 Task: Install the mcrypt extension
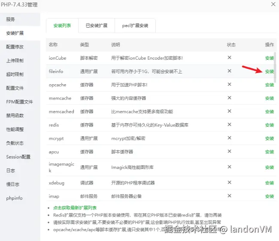coord(270,138)
